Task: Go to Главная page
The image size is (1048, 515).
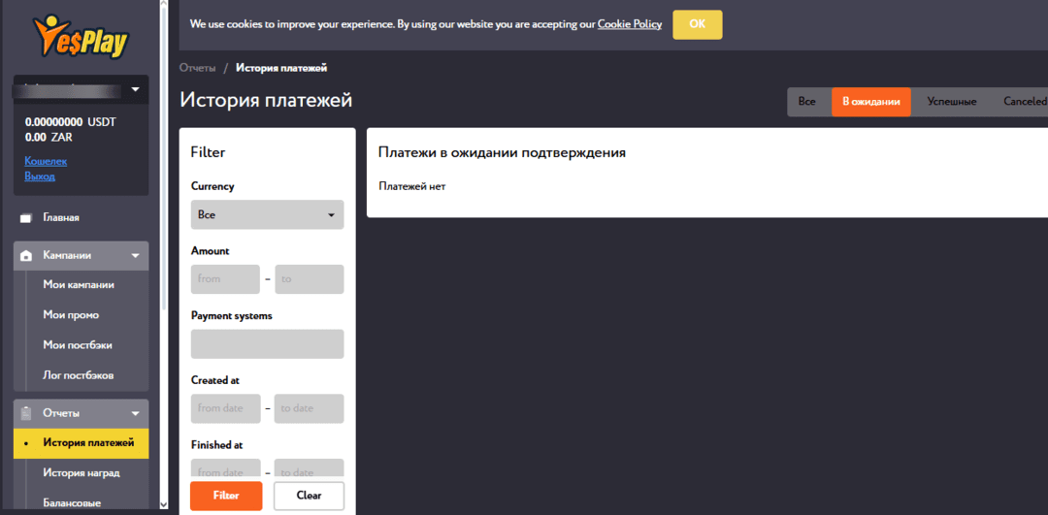Action: click(61, 218)
